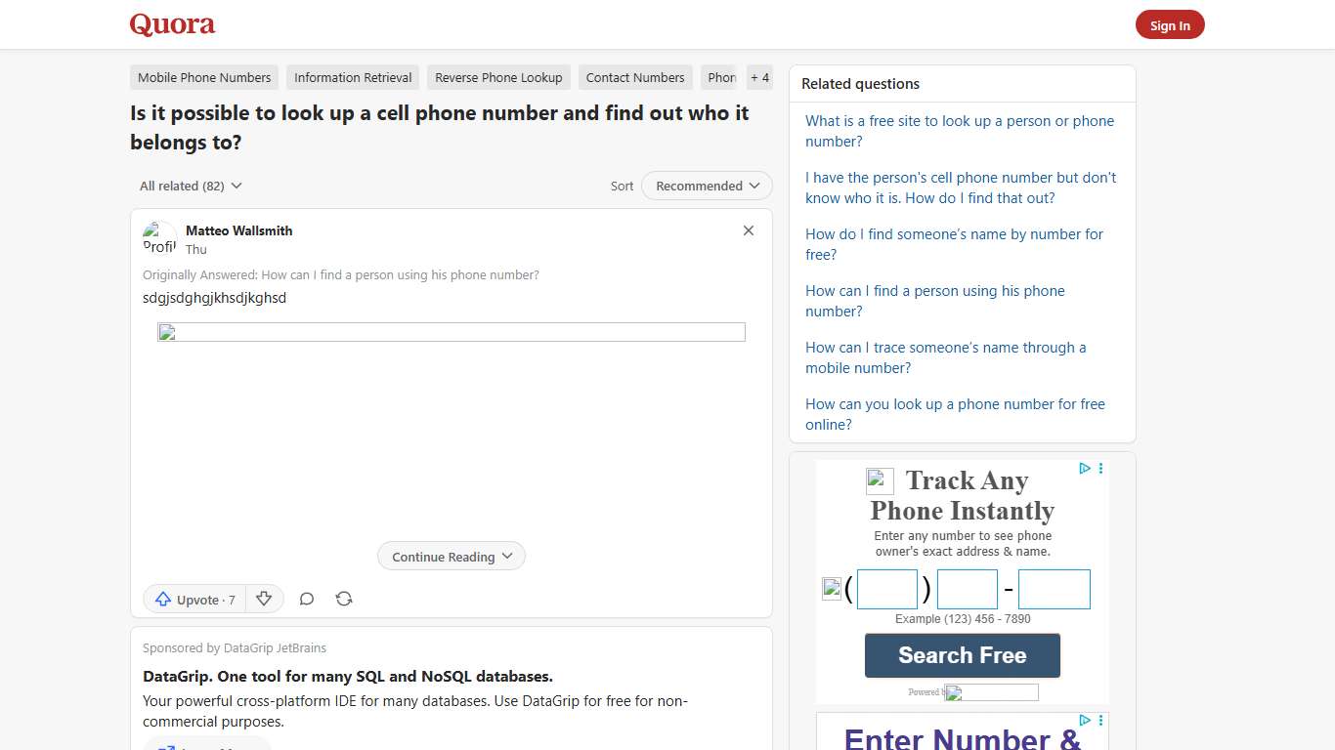Click the area code input field
This screenshot has height=750, width=1335.
886,589
